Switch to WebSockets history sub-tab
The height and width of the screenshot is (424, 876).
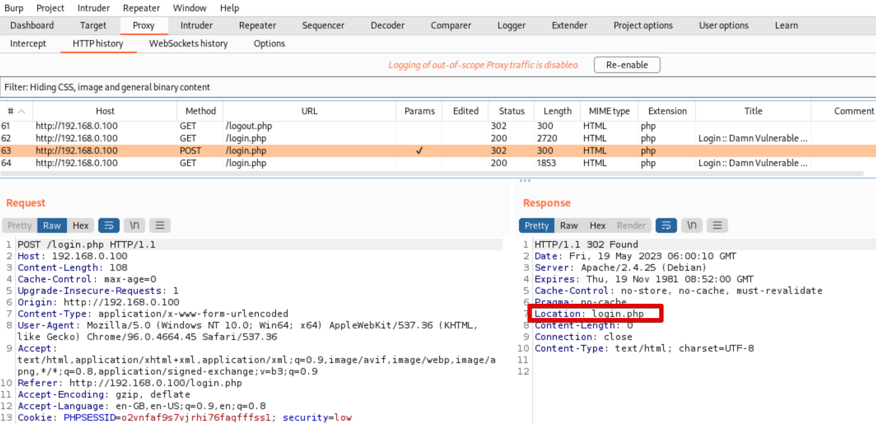coord(188,43)
